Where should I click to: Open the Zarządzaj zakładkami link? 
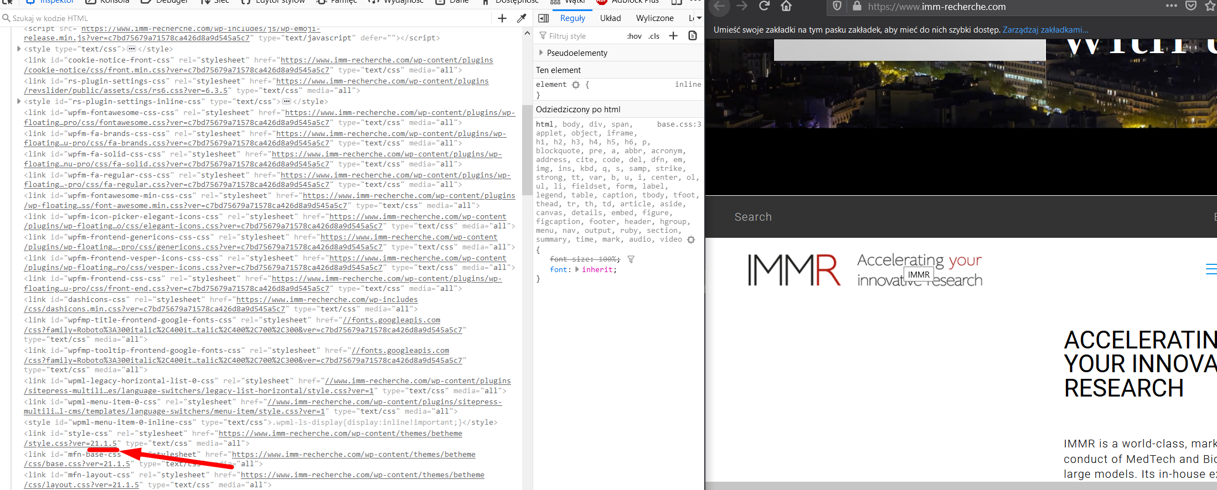click(1045, 30)
